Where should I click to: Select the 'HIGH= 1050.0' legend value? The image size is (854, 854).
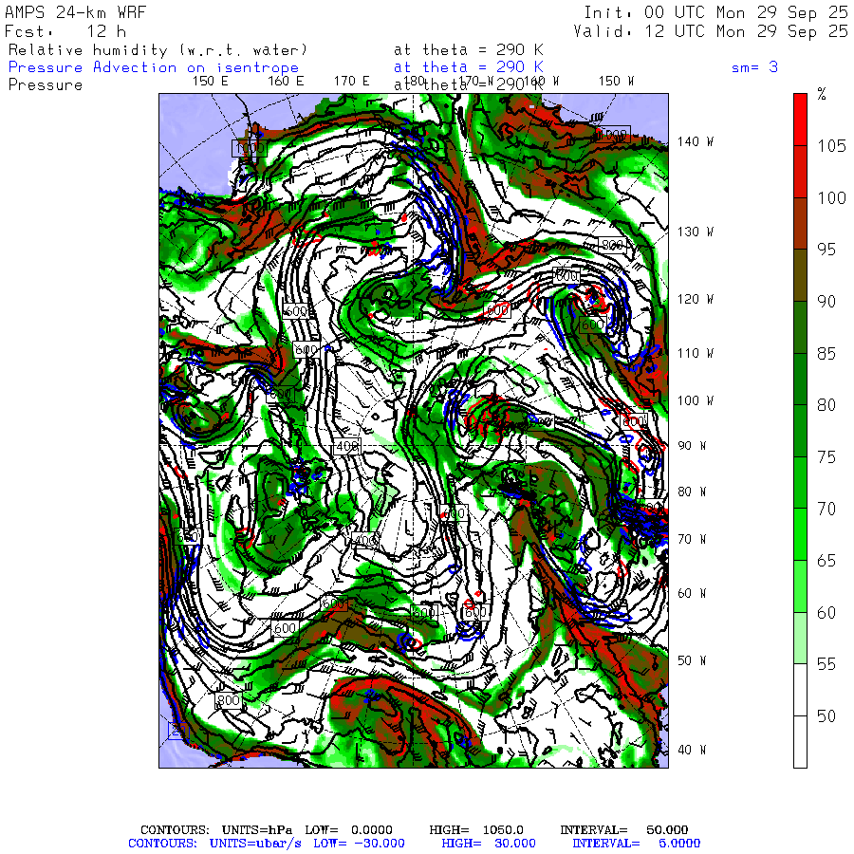click(x=476, y=830)
